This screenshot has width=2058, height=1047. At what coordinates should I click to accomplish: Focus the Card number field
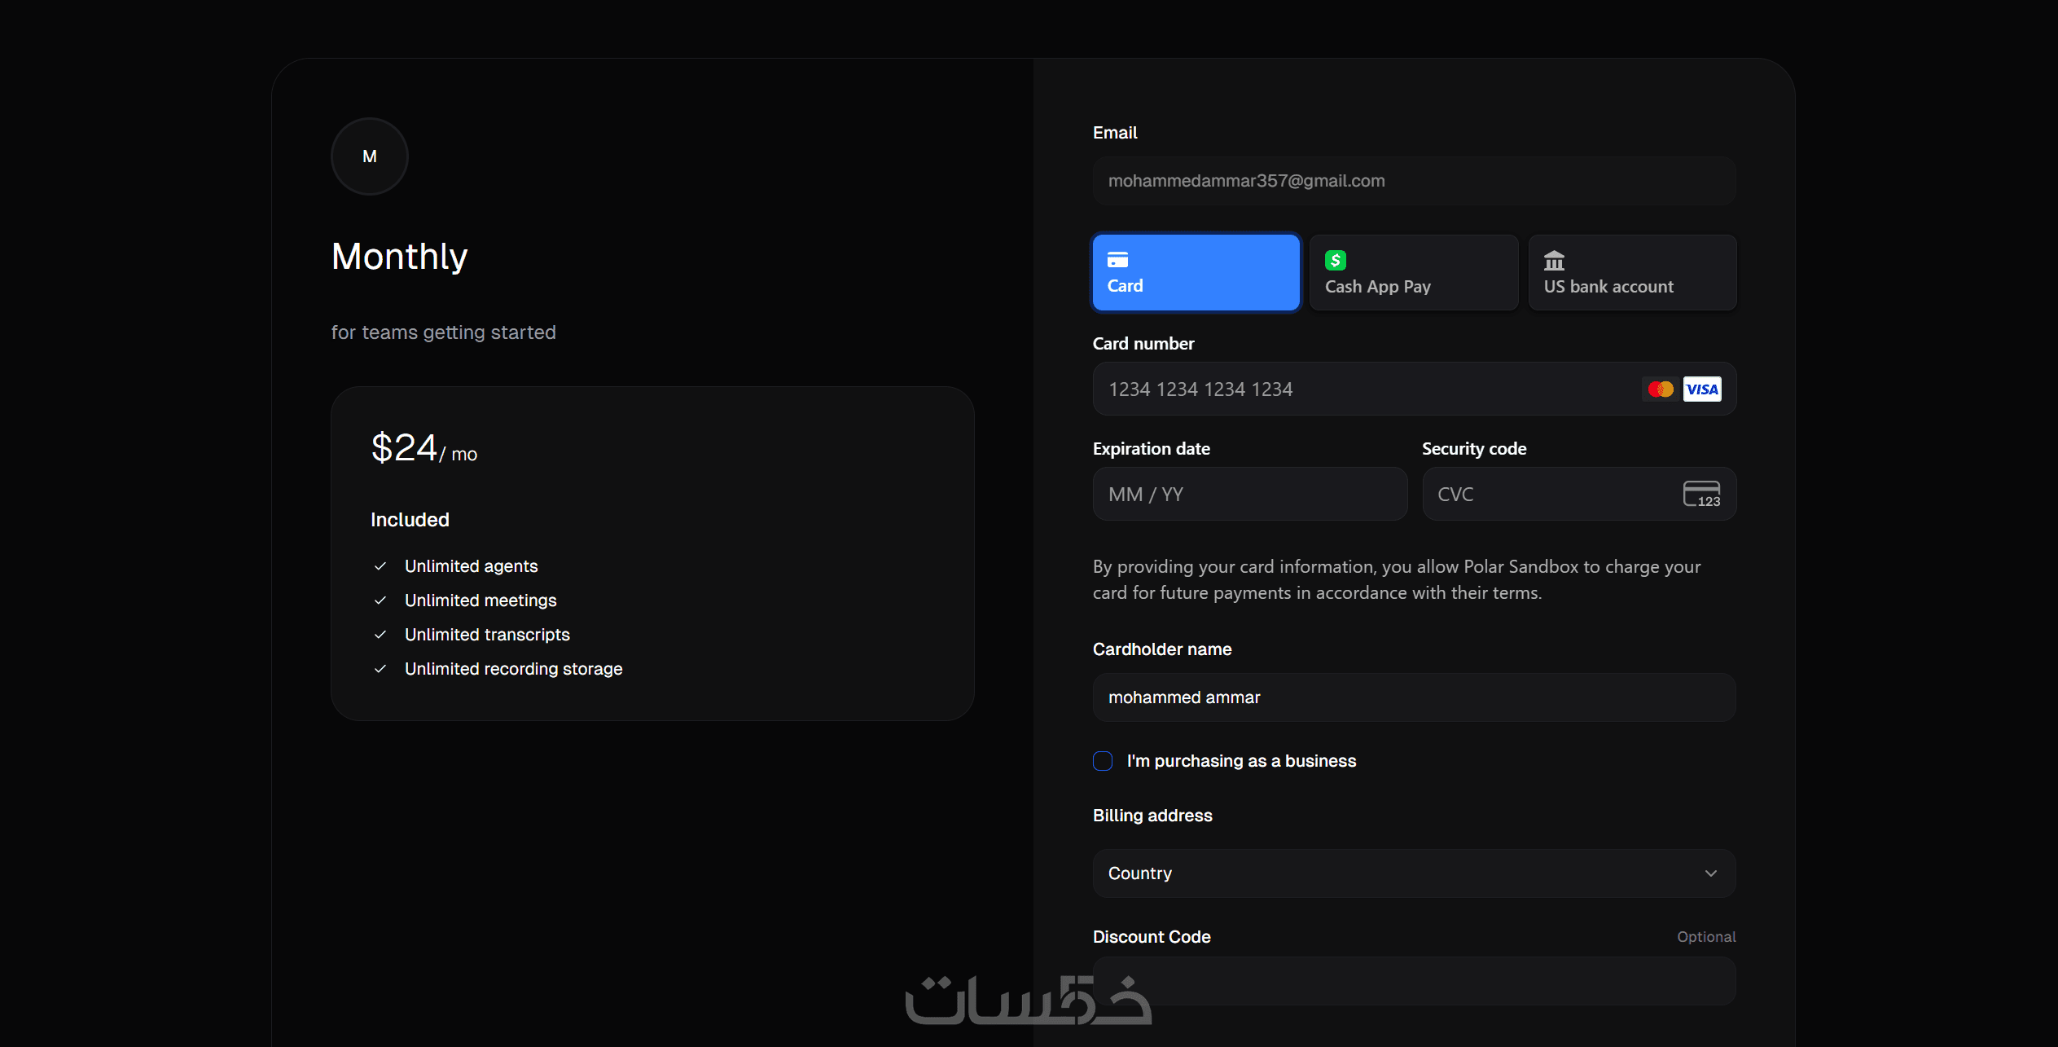tap(1360, 389)
